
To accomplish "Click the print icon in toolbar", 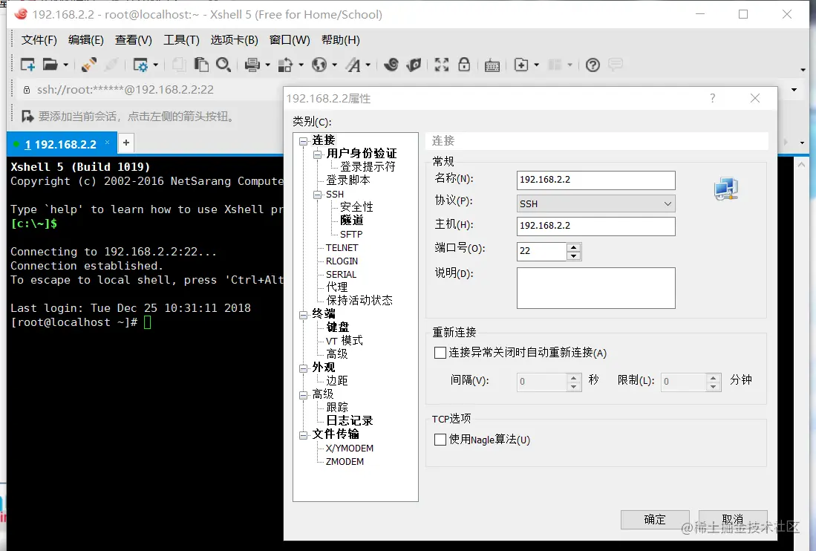I will [252, 65].
